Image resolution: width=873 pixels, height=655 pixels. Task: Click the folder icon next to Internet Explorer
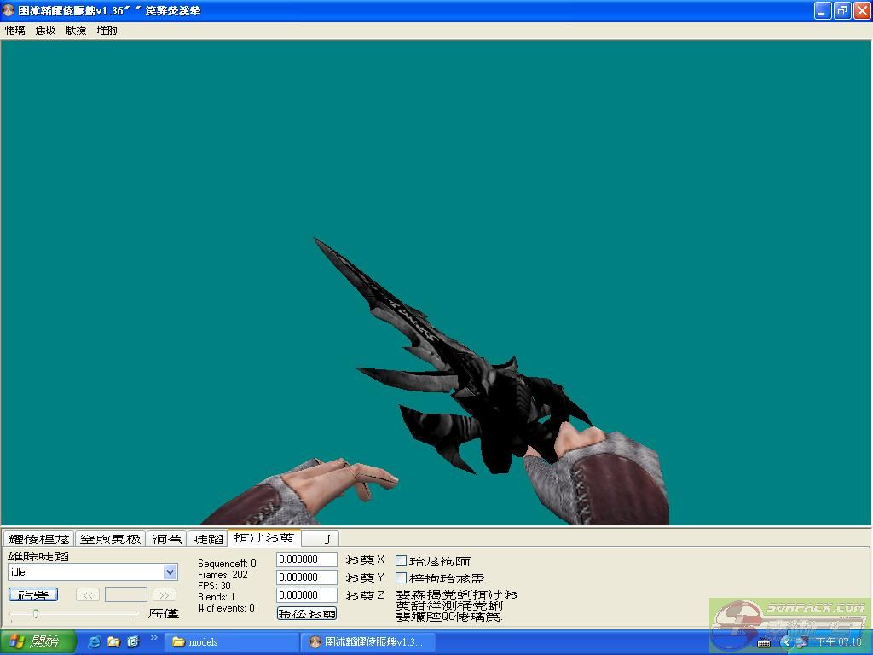(113, 642)
